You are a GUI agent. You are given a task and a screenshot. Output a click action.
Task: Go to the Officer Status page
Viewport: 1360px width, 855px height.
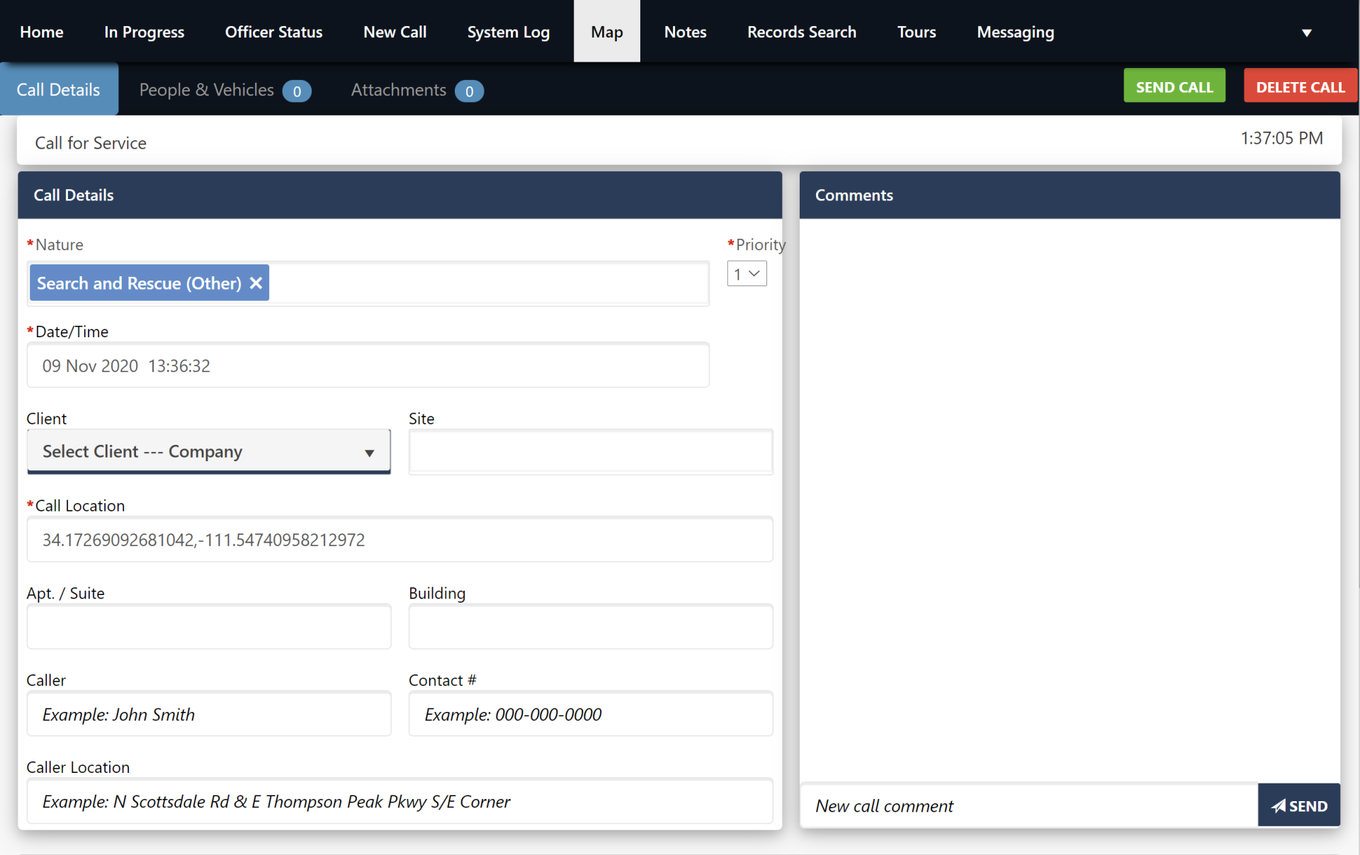[x=273, y=31]
